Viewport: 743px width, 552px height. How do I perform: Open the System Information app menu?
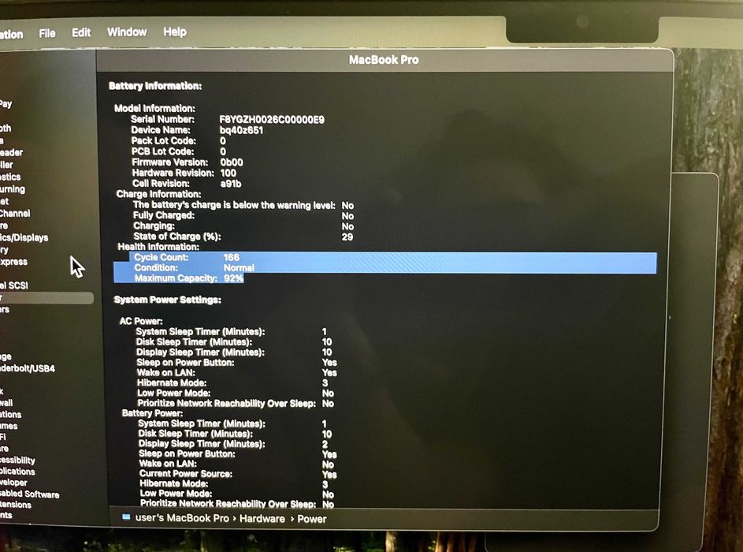[11, 34]
